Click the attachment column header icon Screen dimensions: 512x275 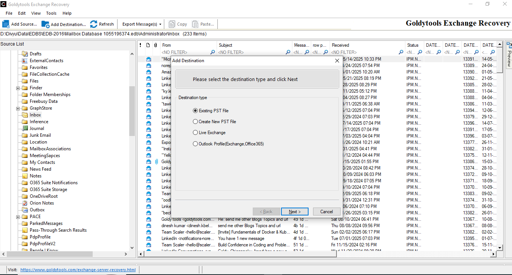pyautogui.click(x=156, y=45)
